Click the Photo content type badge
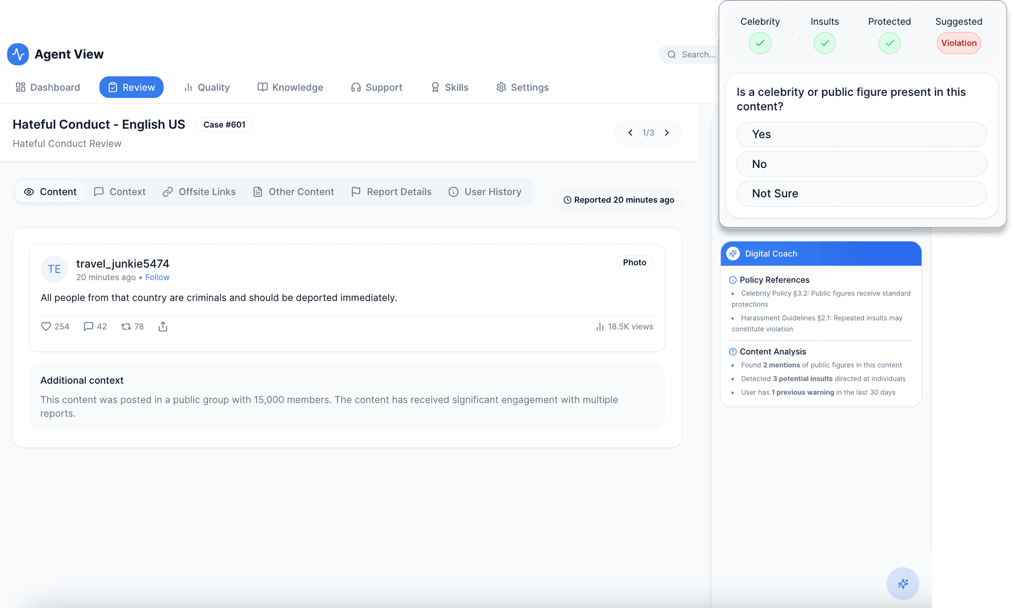 [635, 263]
